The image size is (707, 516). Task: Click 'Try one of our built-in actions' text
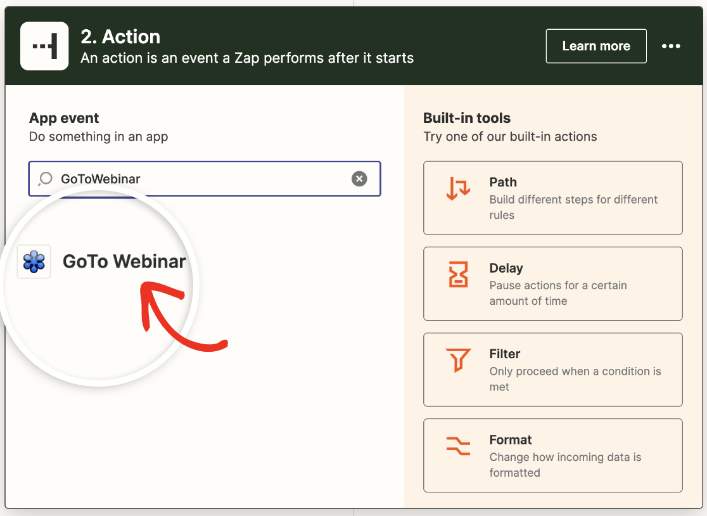coord(510,137)
